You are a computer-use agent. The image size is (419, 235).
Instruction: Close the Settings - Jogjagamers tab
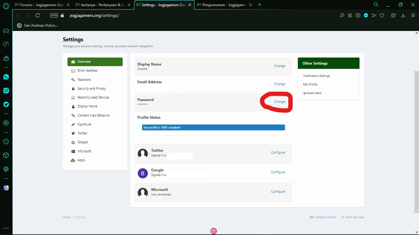click(190, 5)
